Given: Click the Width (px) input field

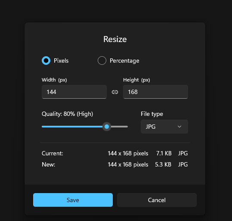Looking at the screenshot, I should [74, 92].
